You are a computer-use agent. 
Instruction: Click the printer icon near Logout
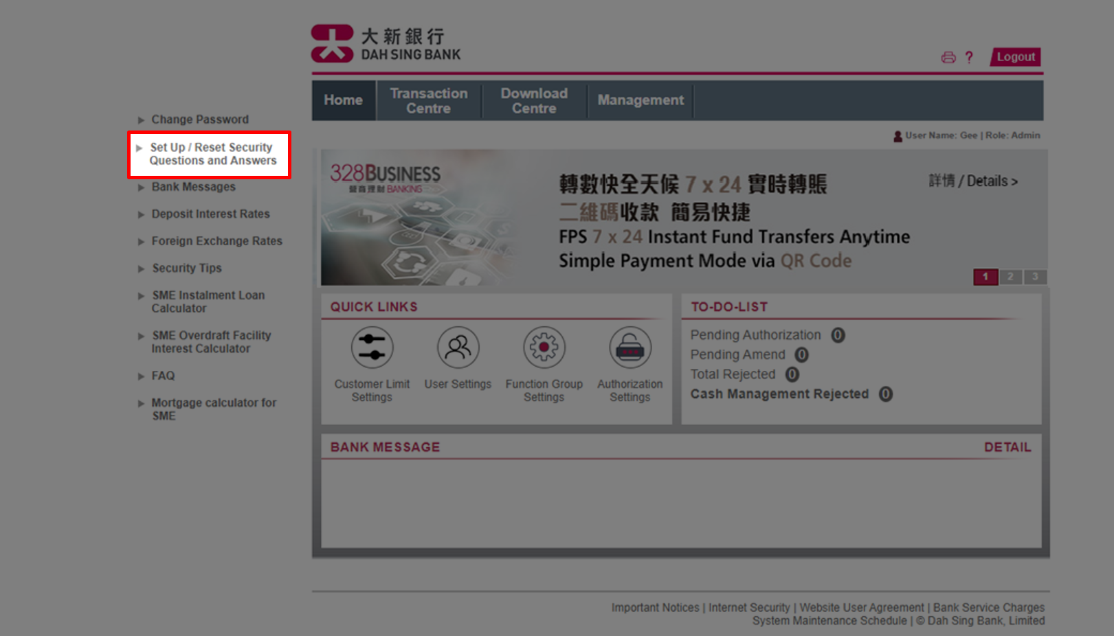click(x=948, y=58)
